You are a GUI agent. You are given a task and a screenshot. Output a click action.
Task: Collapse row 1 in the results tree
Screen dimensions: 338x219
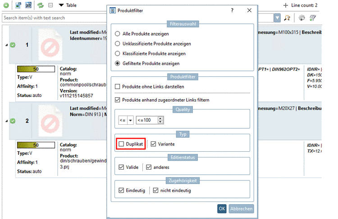(6, 45)
